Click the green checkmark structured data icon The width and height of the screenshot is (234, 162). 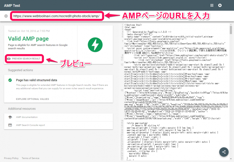point(10,80)
